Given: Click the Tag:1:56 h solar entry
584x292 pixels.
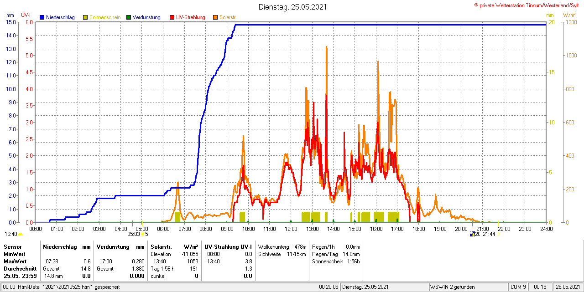Looking at the screenshot, I should click(x=162, y=268).
